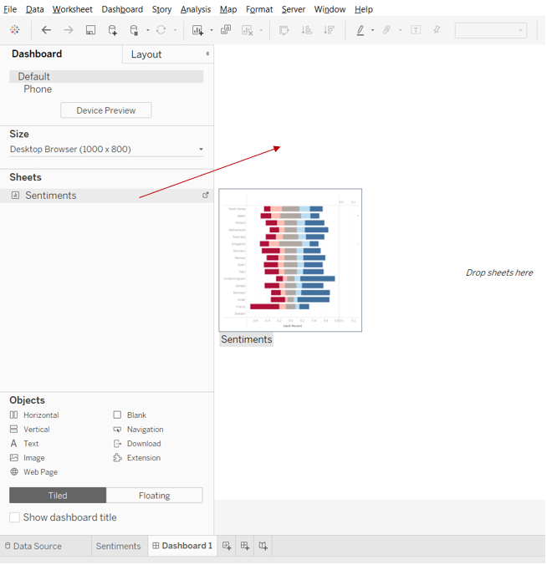Enable Show dashboard title checkbox
The width and height of the screenshot is (547, 565).
[14, 518]
